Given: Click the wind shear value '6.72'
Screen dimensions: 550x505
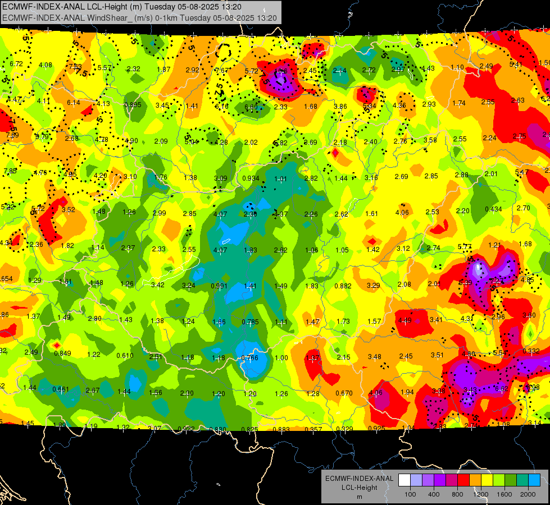Looking at the screenshot, I should pyautogui.click(x=16, y=64).
